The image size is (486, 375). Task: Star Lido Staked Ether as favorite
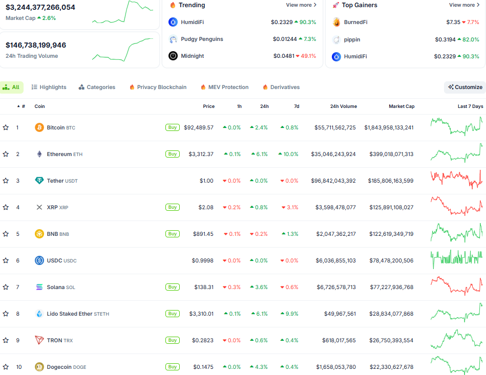(x=6, y=314)
